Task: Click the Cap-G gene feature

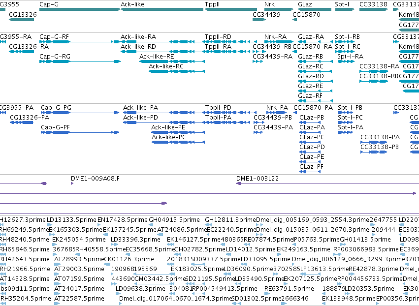Action: point(80,9)
